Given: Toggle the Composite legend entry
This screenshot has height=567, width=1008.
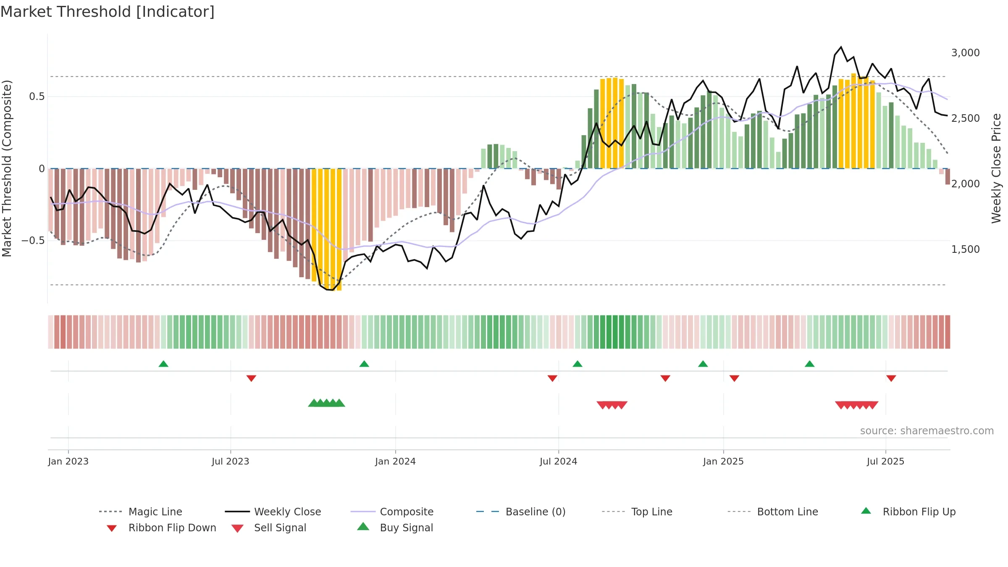Looking at the screenshot, I should [x=392, y=512].
